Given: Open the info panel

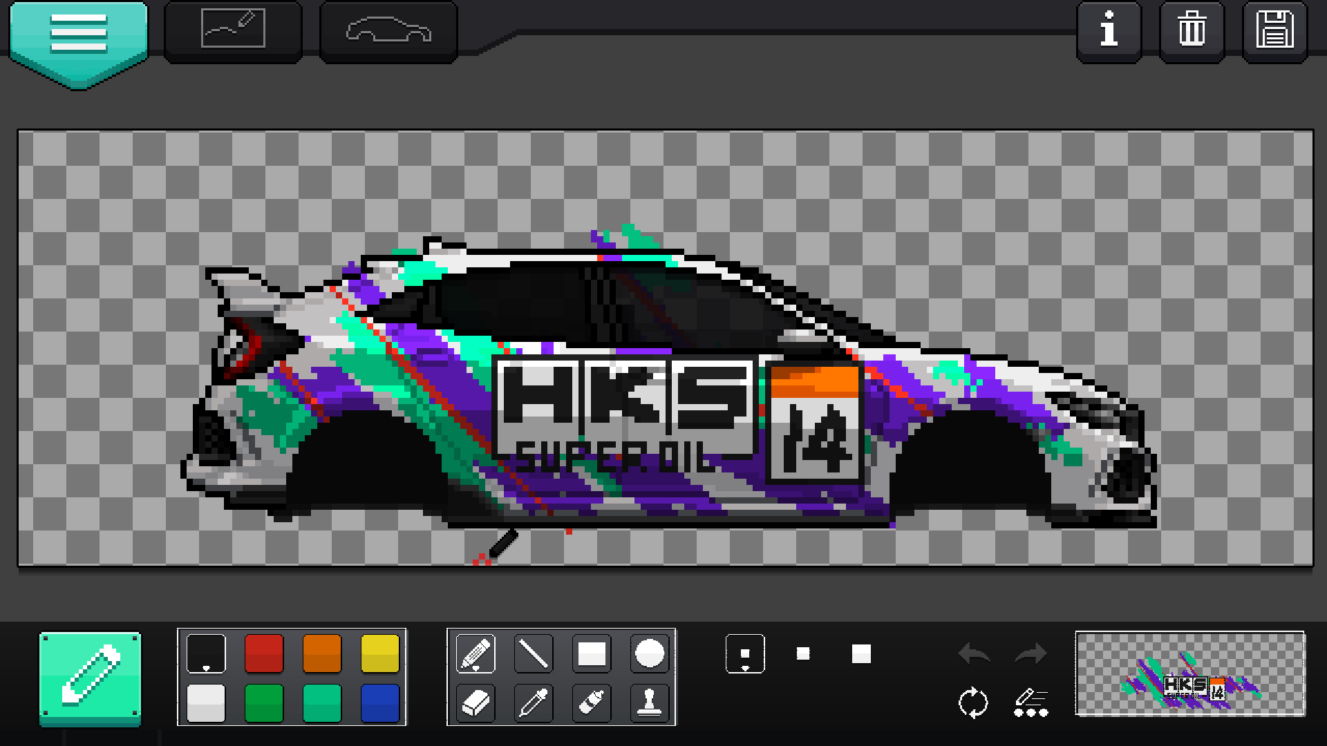Looking at the screenshot, I should tap(1109, 31).
